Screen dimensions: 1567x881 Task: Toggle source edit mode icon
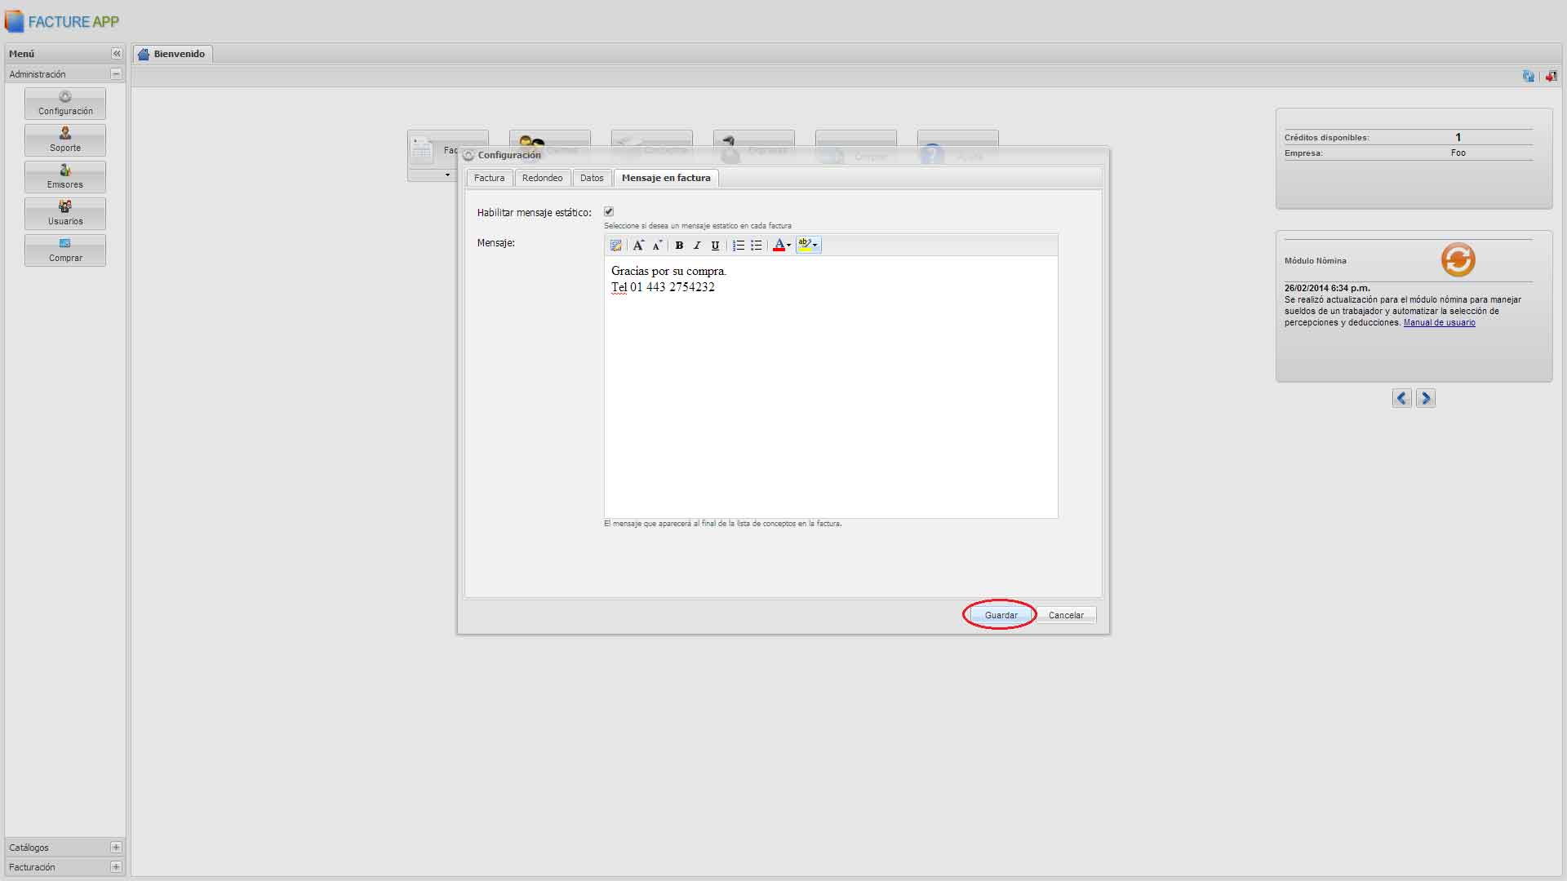point(616,246)
